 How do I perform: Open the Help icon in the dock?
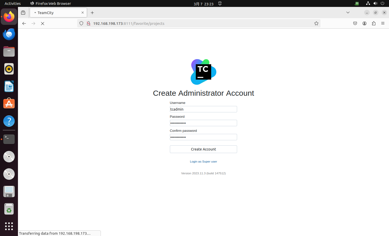9,121
